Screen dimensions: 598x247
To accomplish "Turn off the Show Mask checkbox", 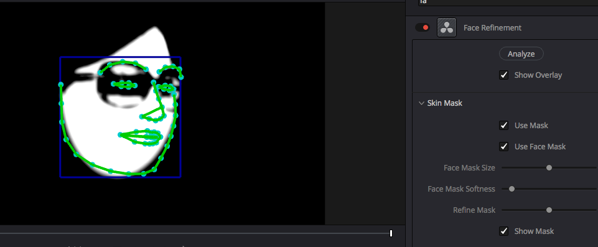I will tap(504, 231).
